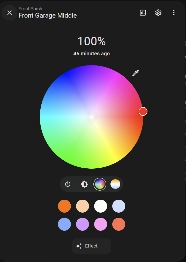
Task: Switch to color temperature mode
Action: coord(115,184)
